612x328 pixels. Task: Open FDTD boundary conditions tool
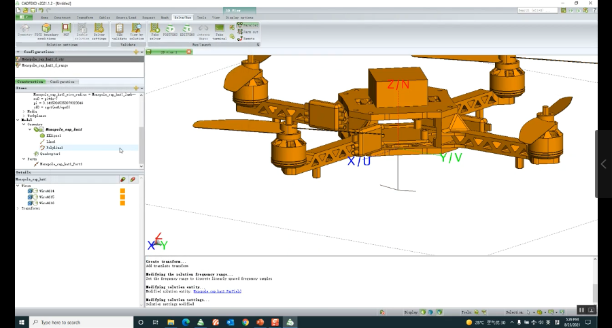pos(46,31)
